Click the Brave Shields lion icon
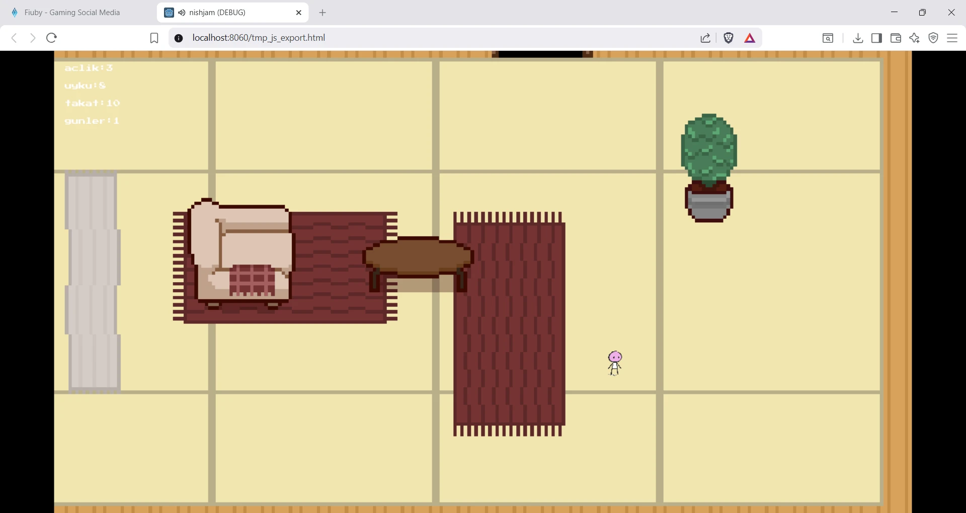 point(728,38)
